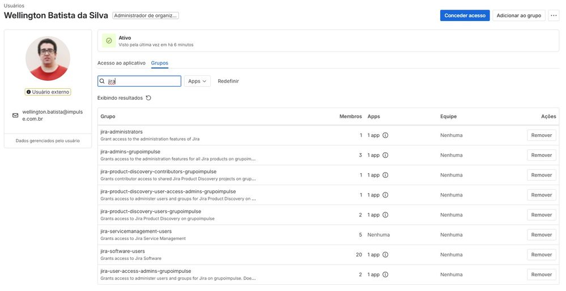Click the Usuário externo badge
This screenshot has width=566, height=291.
pos(48,92)
